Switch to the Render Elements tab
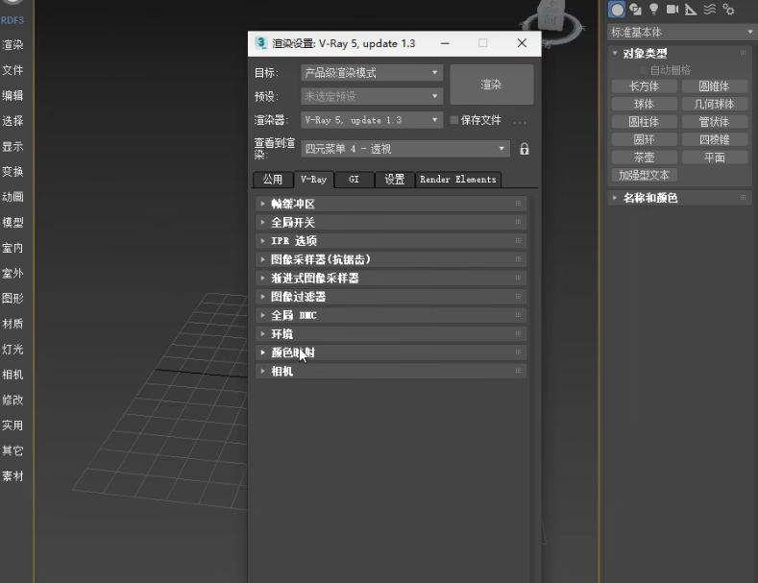 pyautogui.click(x=458, y=180)
